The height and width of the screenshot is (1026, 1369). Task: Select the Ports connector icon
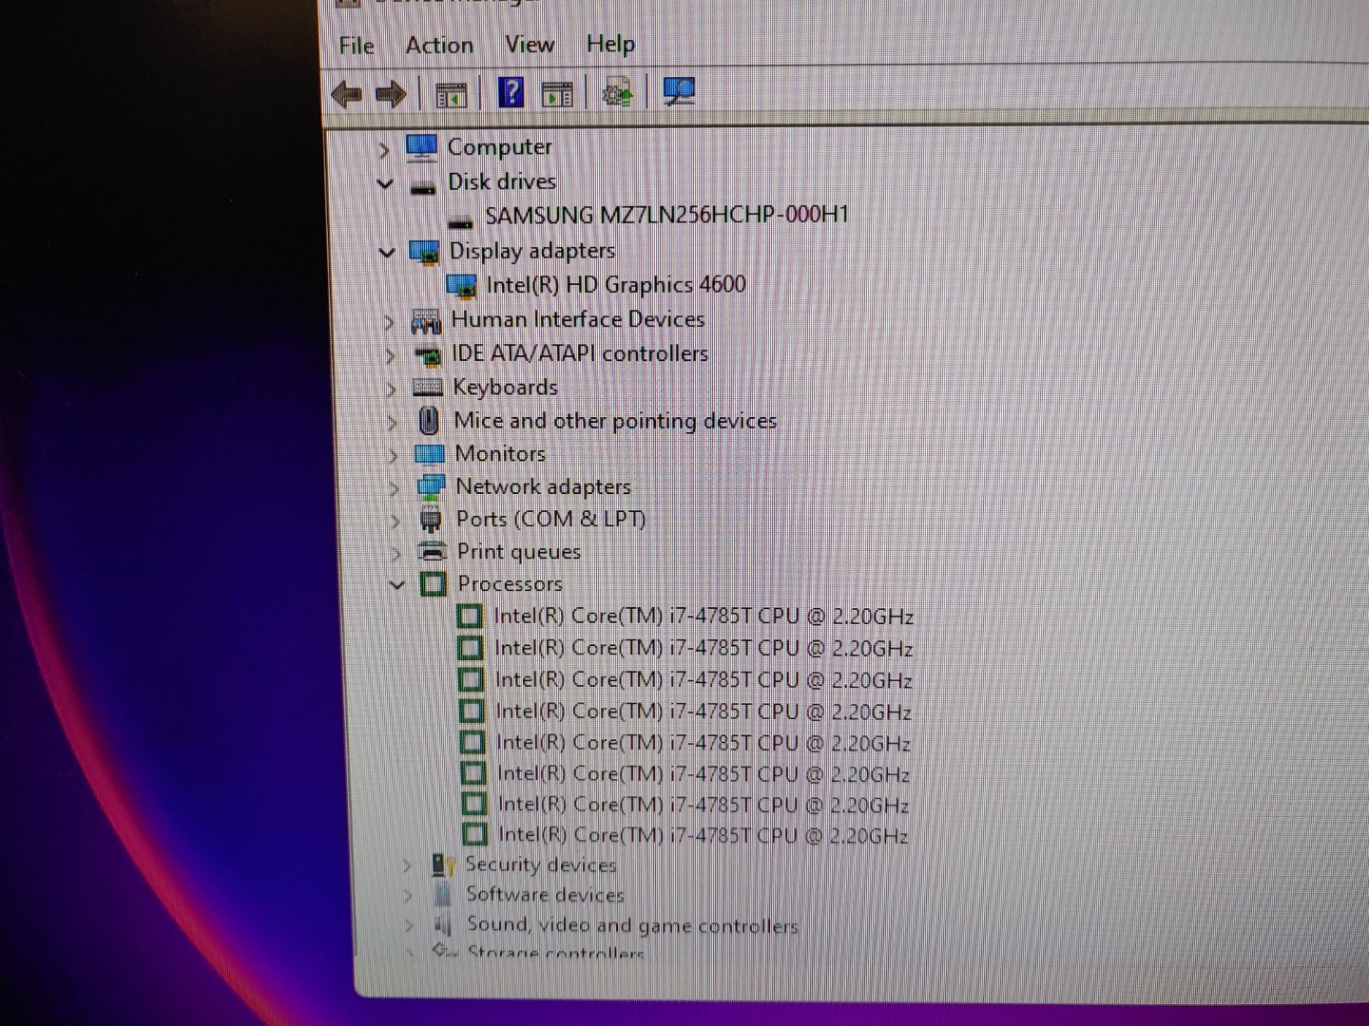(431, 519)
